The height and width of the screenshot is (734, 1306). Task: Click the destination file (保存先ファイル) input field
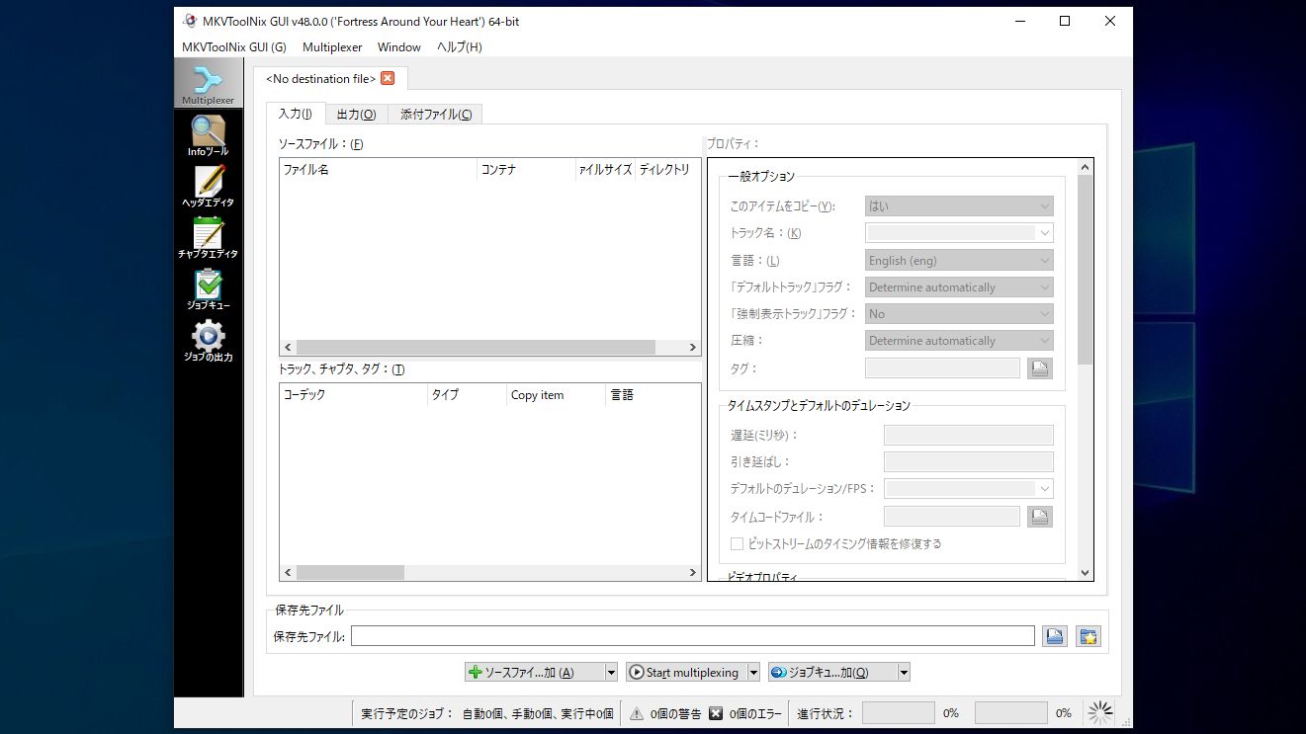point(693,637)
